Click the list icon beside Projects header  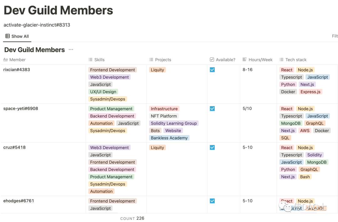tap(151, 59)
